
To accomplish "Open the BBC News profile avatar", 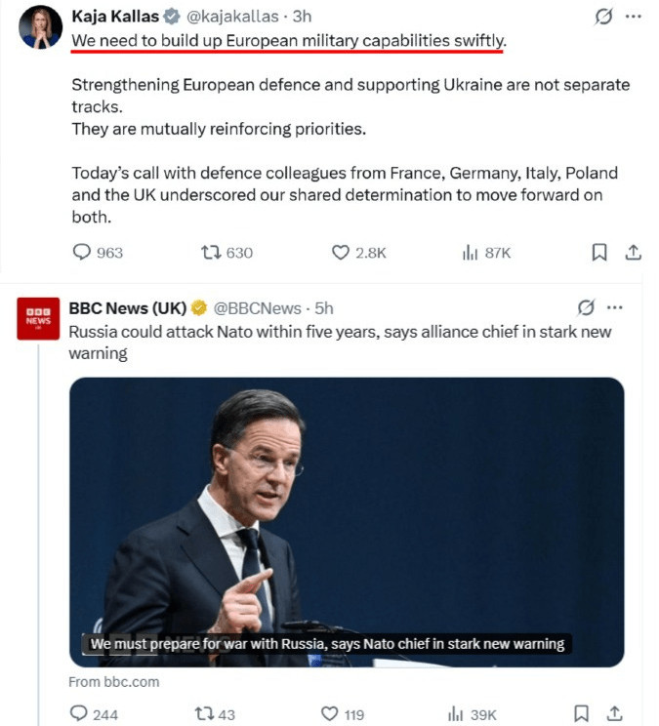I will coord(38,319).
